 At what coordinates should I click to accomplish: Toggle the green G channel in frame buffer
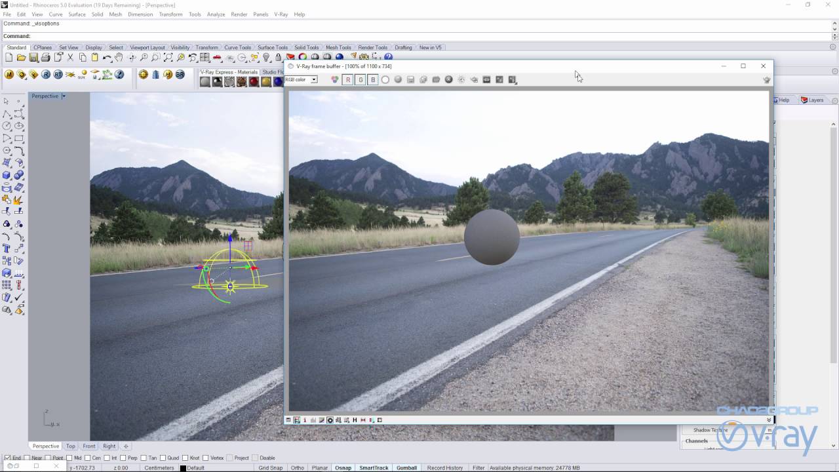tap(361, 79)
